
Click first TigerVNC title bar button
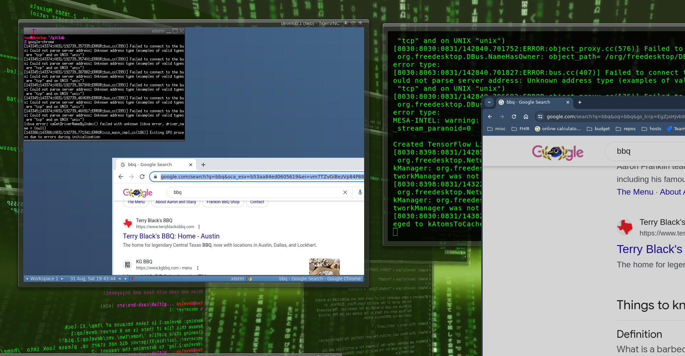tap(346, 23)
